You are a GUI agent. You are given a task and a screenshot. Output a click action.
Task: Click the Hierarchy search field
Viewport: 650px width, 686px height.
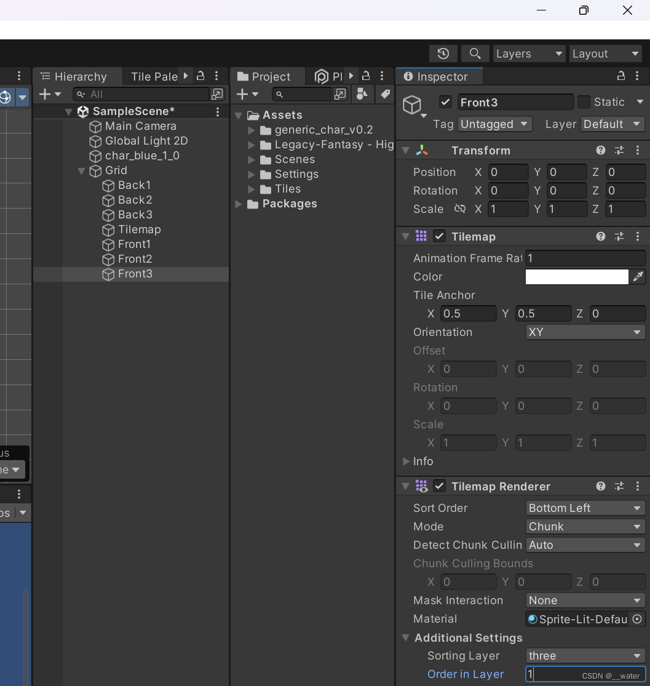click(x=141, y=94)
